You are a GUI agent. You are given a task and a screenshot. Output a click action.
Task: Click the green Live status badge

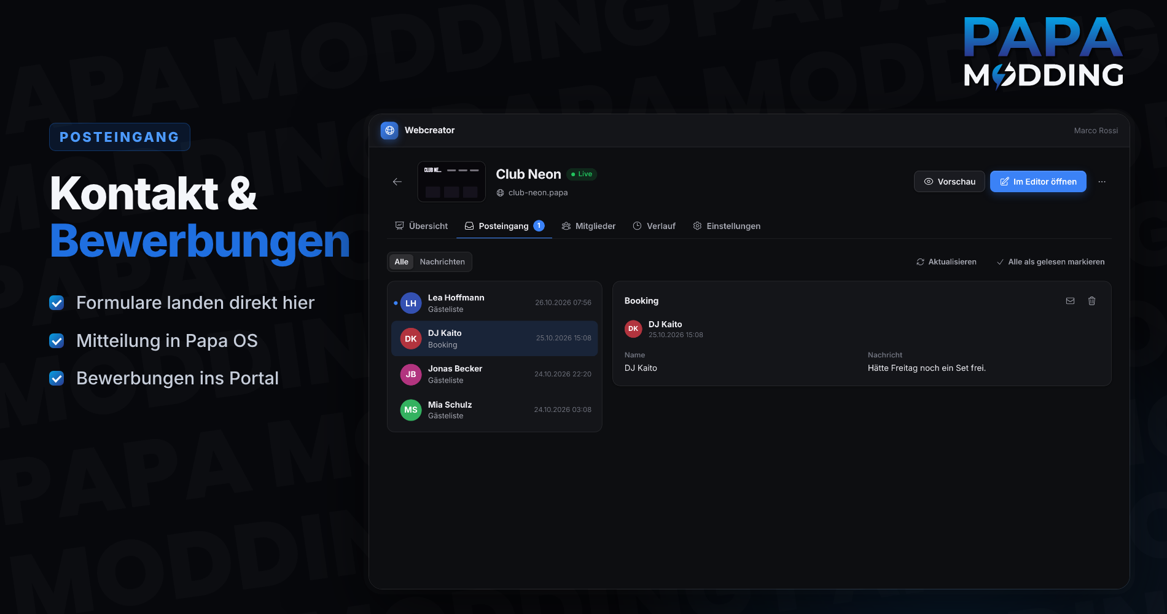pyautogui.click(x=582, y=174)
